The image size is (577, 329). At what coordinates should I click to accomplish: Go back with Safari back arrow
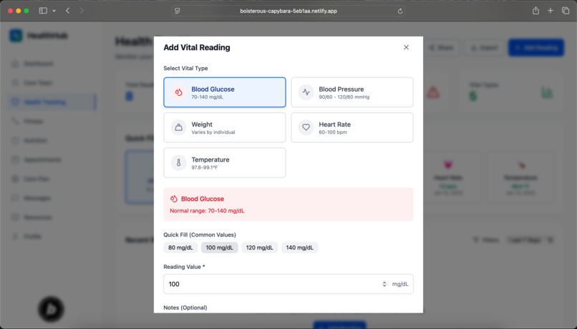point(68,11)
